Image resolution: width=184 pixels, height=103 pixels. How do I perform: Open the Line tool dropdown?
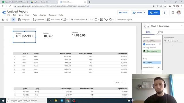coord(106,20)
